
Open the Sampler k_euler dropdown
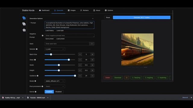pyautogui.click(x=55, y=49)
